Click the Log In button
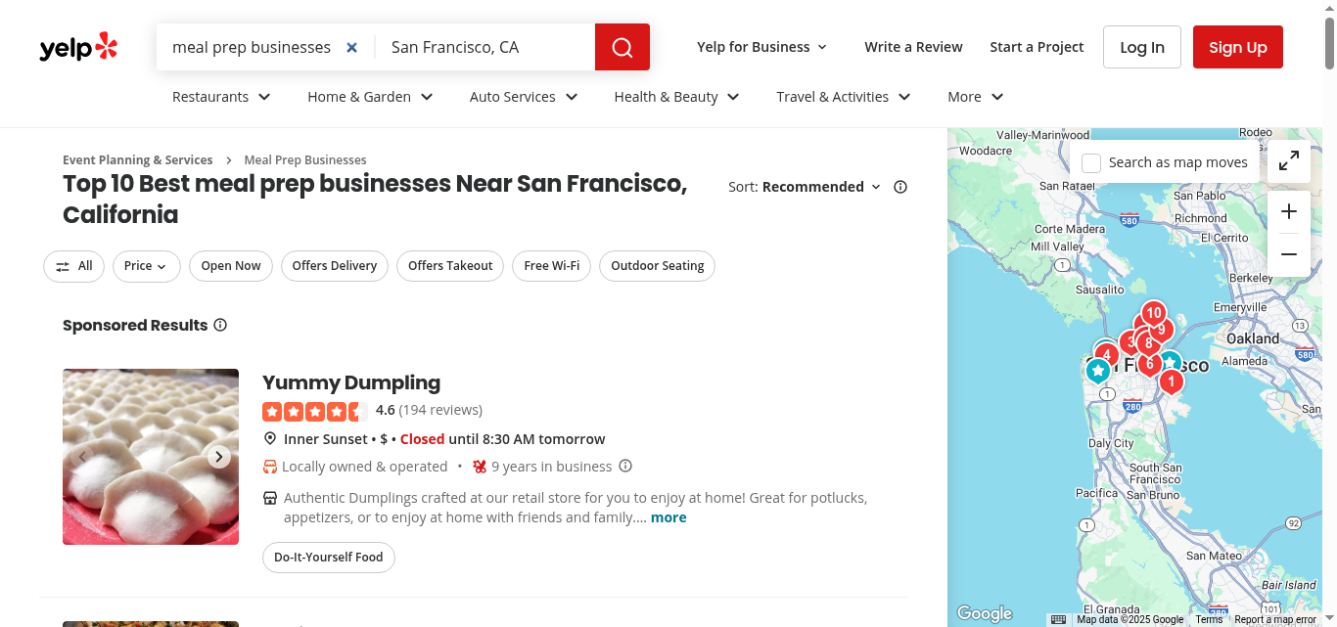Screen dimensions: 1337x627 [x=1142, y=47]
